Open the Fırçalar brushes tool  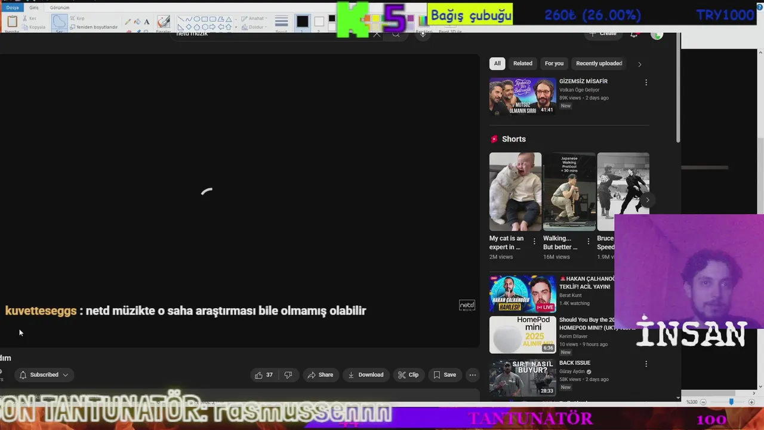click(x=164, y=23)
